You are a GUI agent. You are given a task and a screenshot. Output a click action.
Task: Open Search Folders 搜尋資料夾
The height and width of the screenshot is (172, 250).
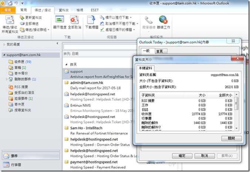[20, 110]
